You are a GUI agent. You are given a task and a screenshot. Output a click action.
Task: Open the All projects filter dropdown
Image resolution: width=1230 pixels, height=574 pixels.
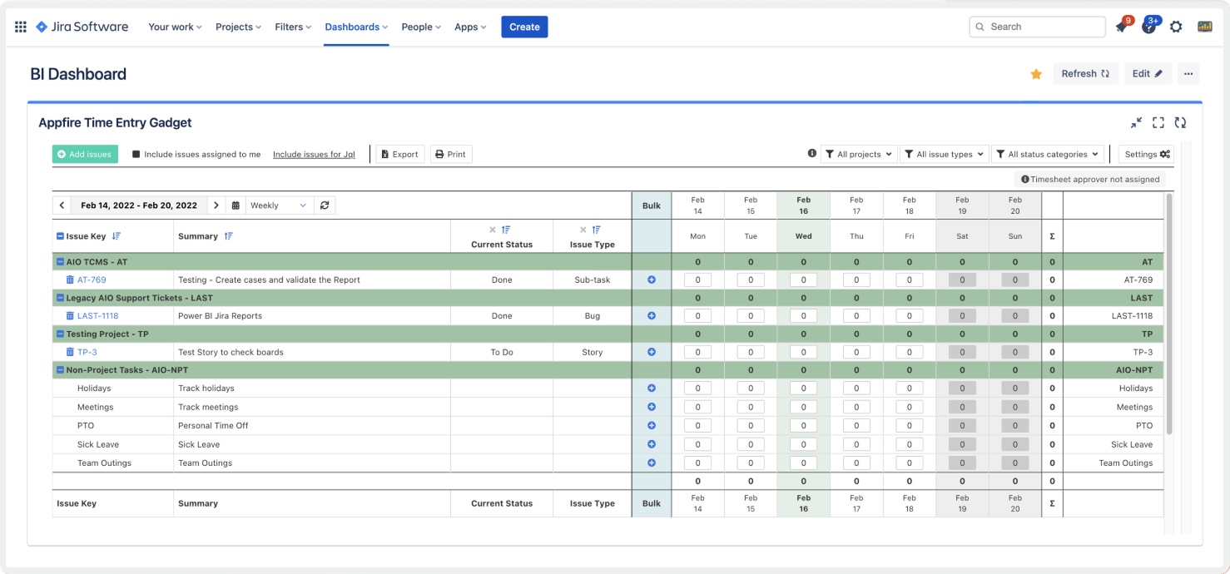click(x=859, y=154)
